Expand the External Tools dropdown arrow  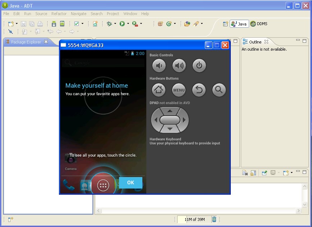(x=141, y=24)
